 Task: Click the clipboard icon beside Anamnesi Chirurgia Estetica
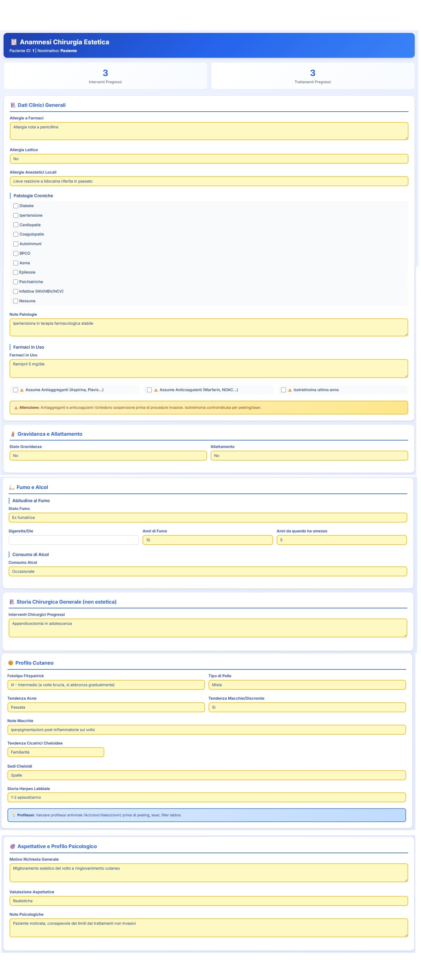14,42
